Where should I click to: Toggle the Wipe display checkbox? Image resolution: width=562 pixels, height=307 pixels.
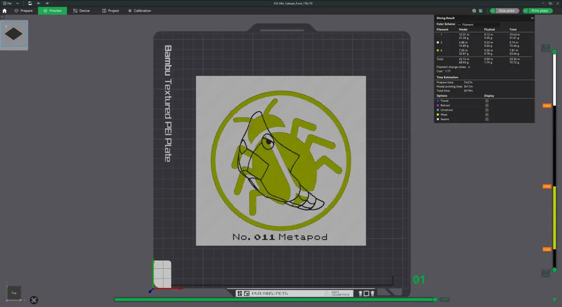coord(487,115)
